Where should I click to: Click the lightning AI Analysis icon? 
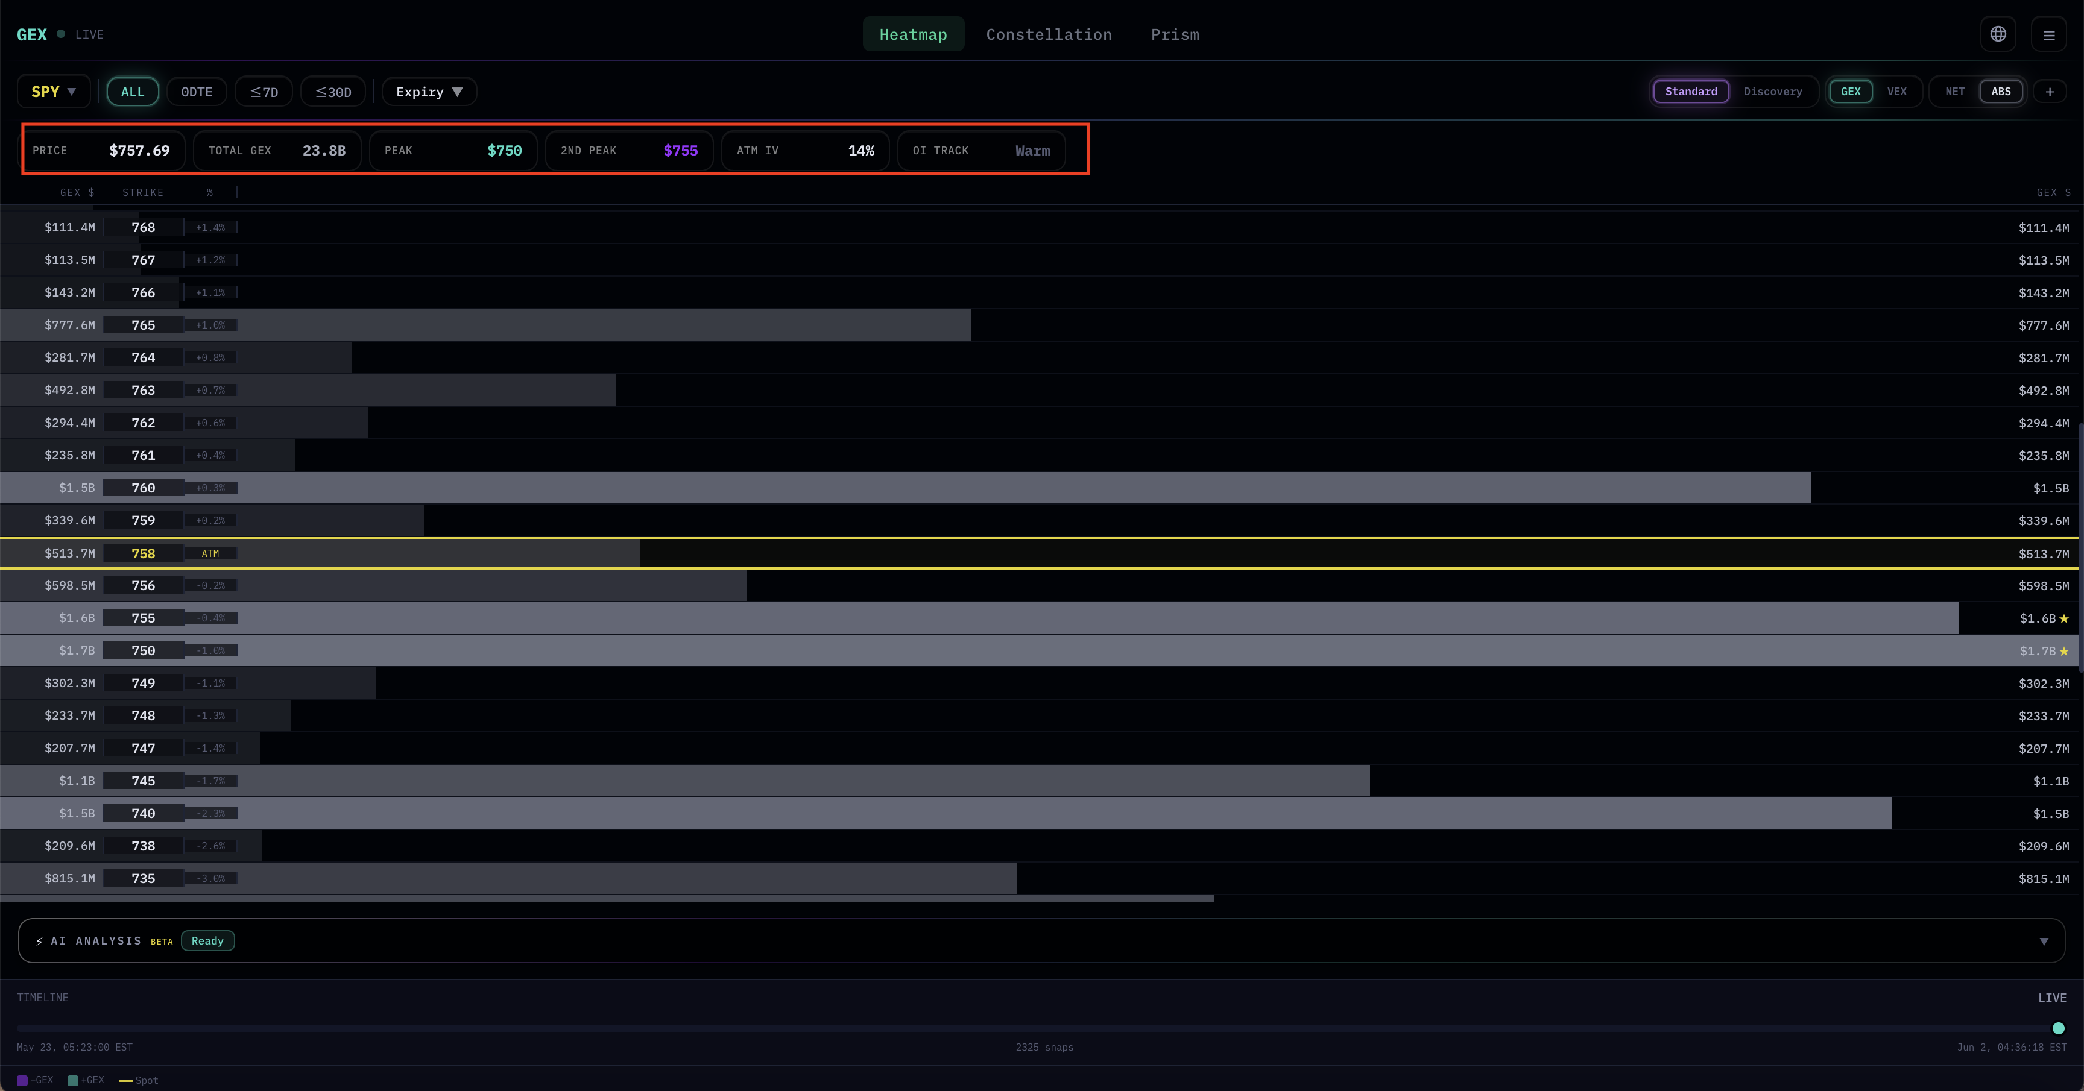40,942
